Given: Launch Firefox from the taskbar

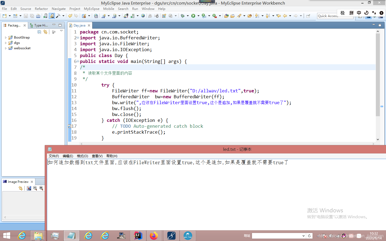Looking at the screenshot, I should pos(154,236).
